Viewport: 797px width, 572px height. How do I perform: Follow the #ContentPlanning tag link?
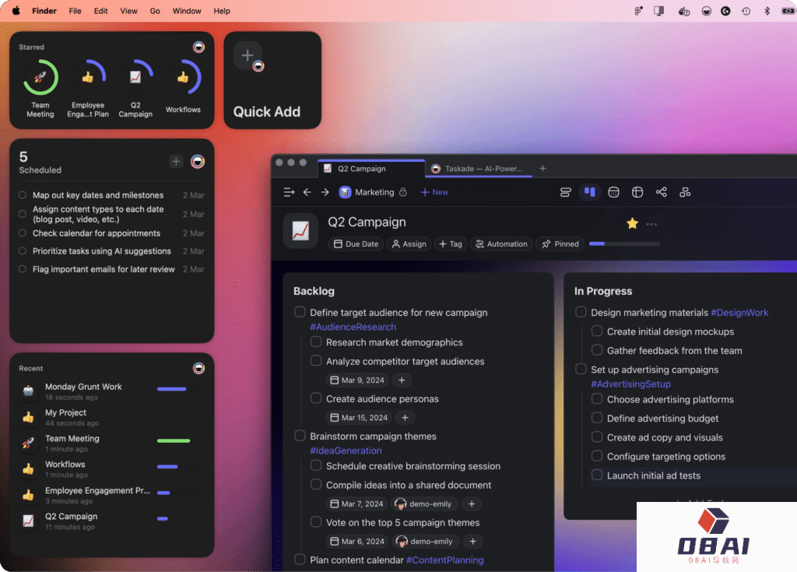[x=444, y=560]
